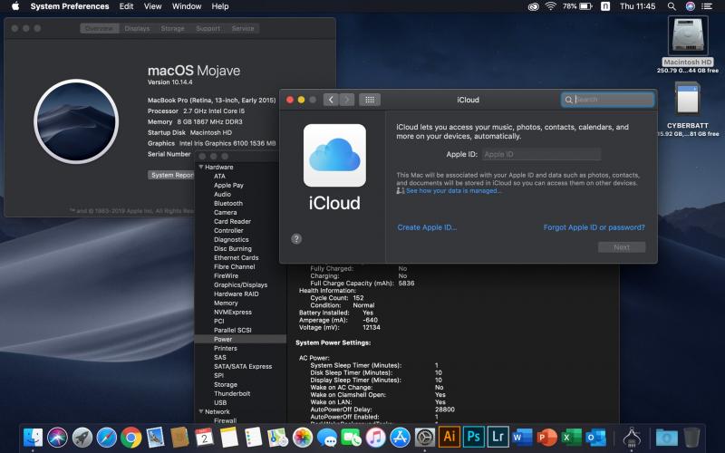
Task: Open FaceTime from the Dock
Action: 352,437
